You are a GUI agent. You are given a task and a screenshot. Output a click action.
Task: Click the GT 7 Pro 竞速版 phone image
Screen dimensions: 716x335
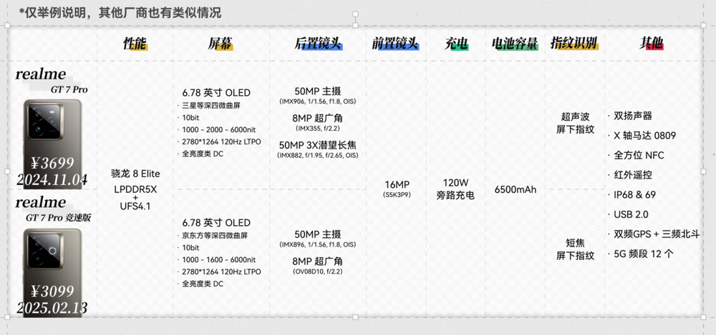point(52,256)
